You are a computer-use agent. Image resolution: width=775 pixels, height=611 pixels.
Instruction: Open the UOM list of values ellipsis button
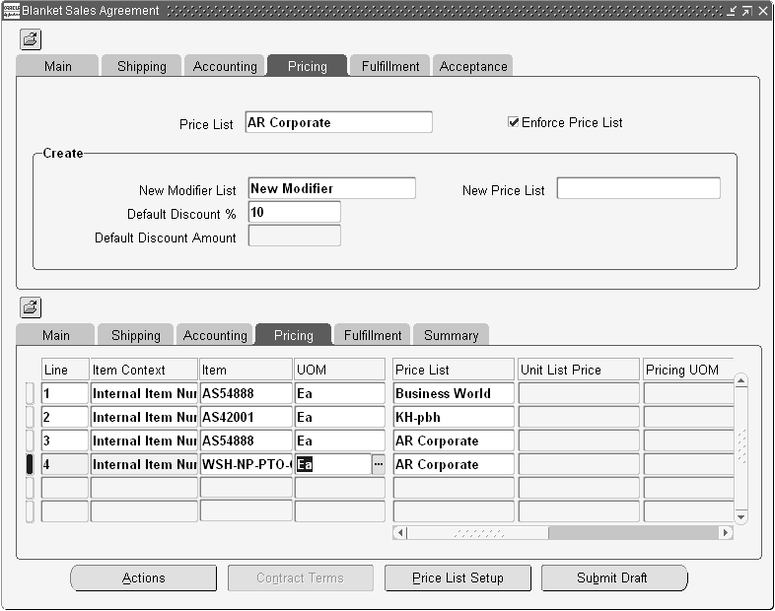378,464
